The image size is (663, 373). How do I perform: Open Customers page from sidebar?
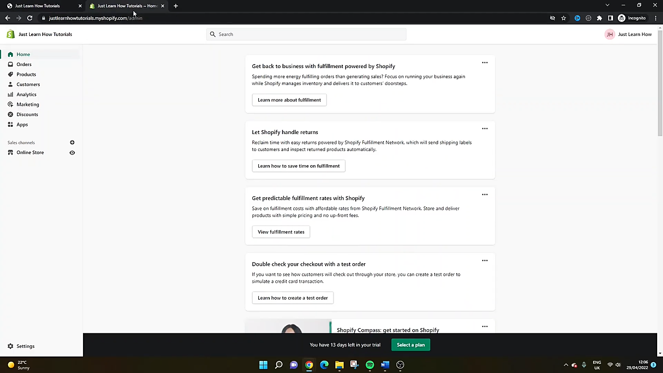28,85
